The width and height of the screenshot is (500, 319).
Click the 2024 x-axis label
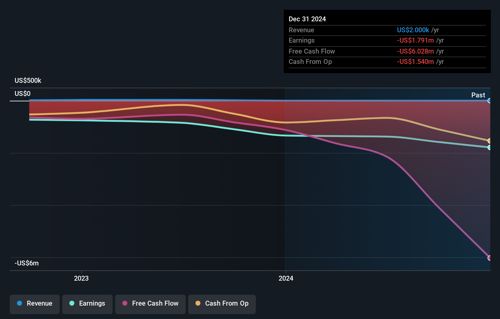point(286,278)
